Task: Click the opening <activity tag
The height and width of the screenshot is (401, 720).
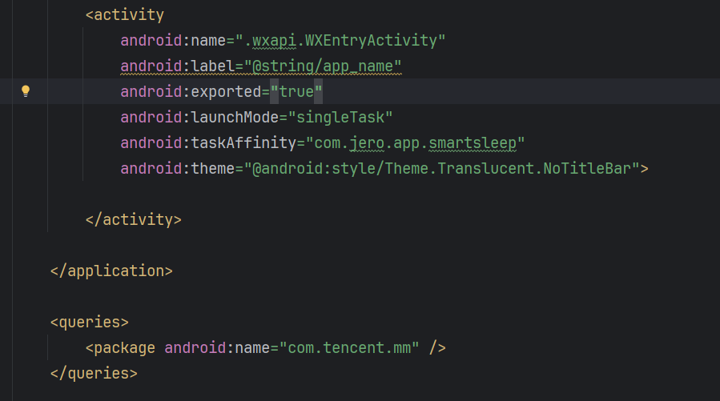Action: click(124, 14)
